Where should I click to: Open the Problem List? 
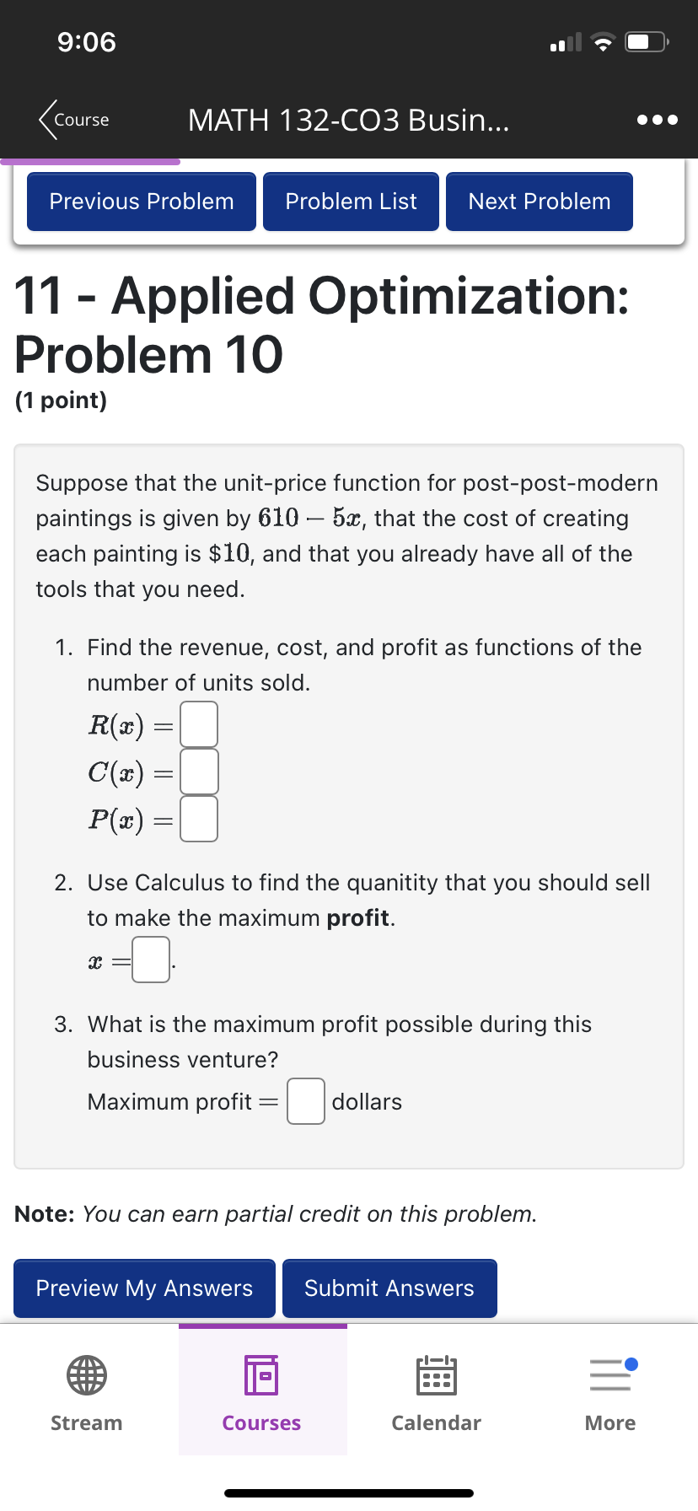351,201
